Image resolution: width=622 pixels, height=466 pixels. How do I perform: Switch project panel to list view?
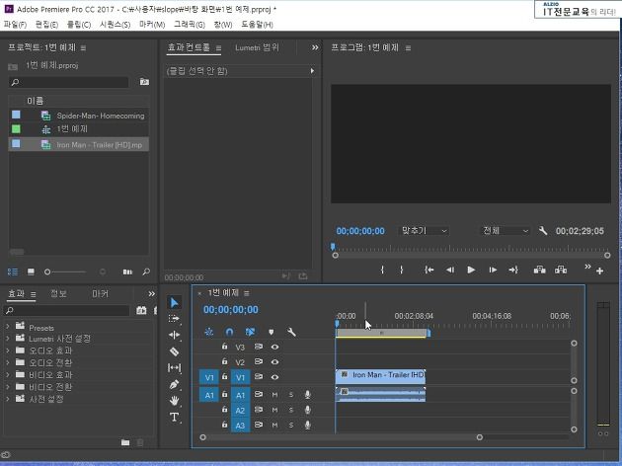(13, 272)
